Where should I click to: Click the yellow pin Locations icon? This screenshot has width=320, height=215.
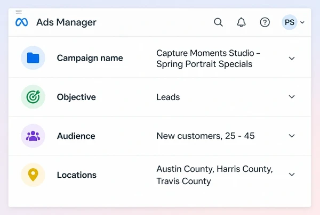tap(33, 175)
